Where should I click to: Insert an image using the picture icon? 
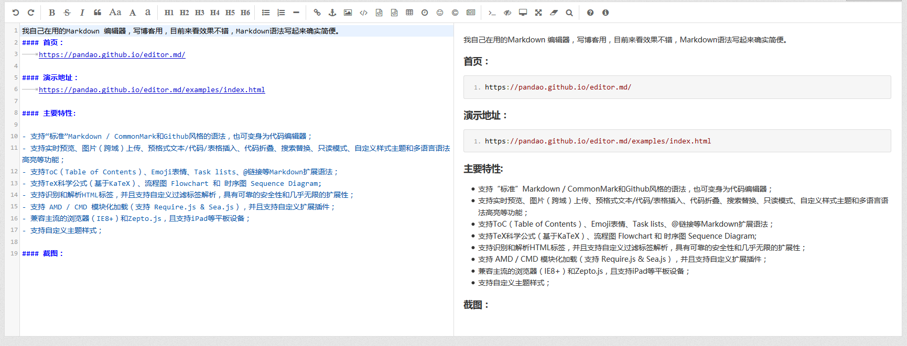(x=348, y=13)
